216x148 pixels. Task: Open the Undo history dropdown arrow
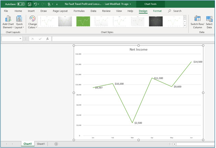tap(38, 4)
